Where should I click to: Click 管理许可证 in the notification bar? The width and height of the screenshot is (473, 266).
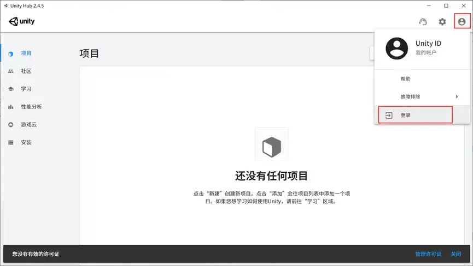(428, 254)
